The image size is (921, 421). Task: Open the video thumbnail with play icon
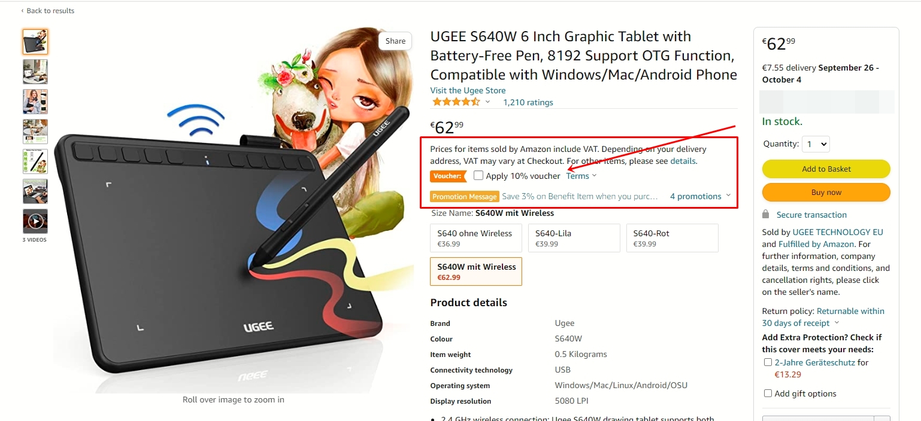point(35,221)
